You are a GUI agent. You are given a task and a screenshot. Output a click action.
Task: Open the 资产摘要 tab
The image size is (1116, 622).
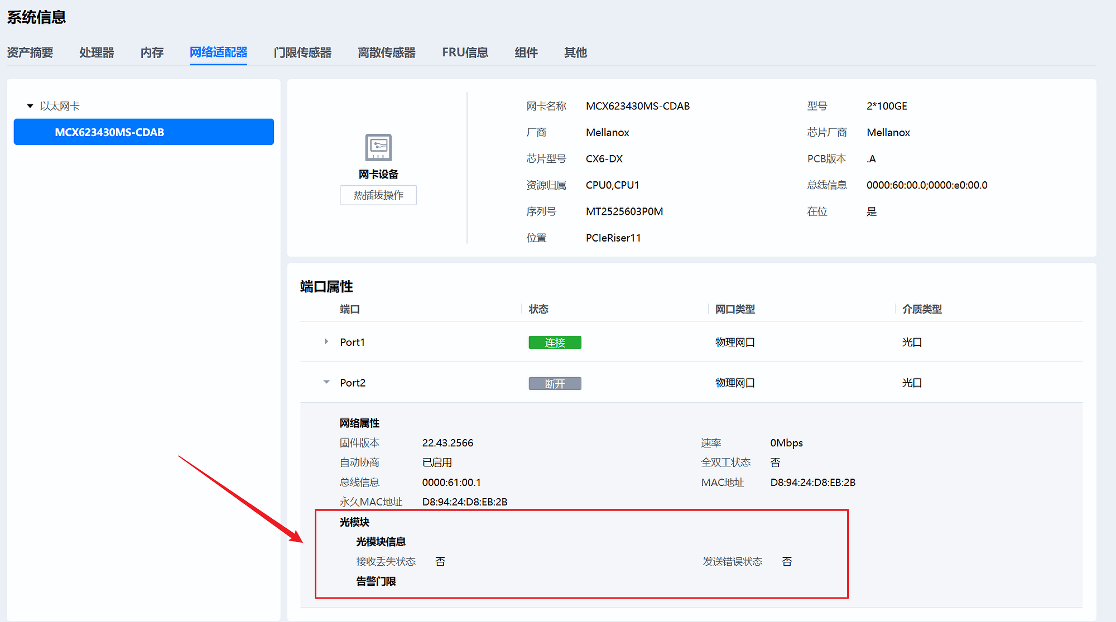30,52
